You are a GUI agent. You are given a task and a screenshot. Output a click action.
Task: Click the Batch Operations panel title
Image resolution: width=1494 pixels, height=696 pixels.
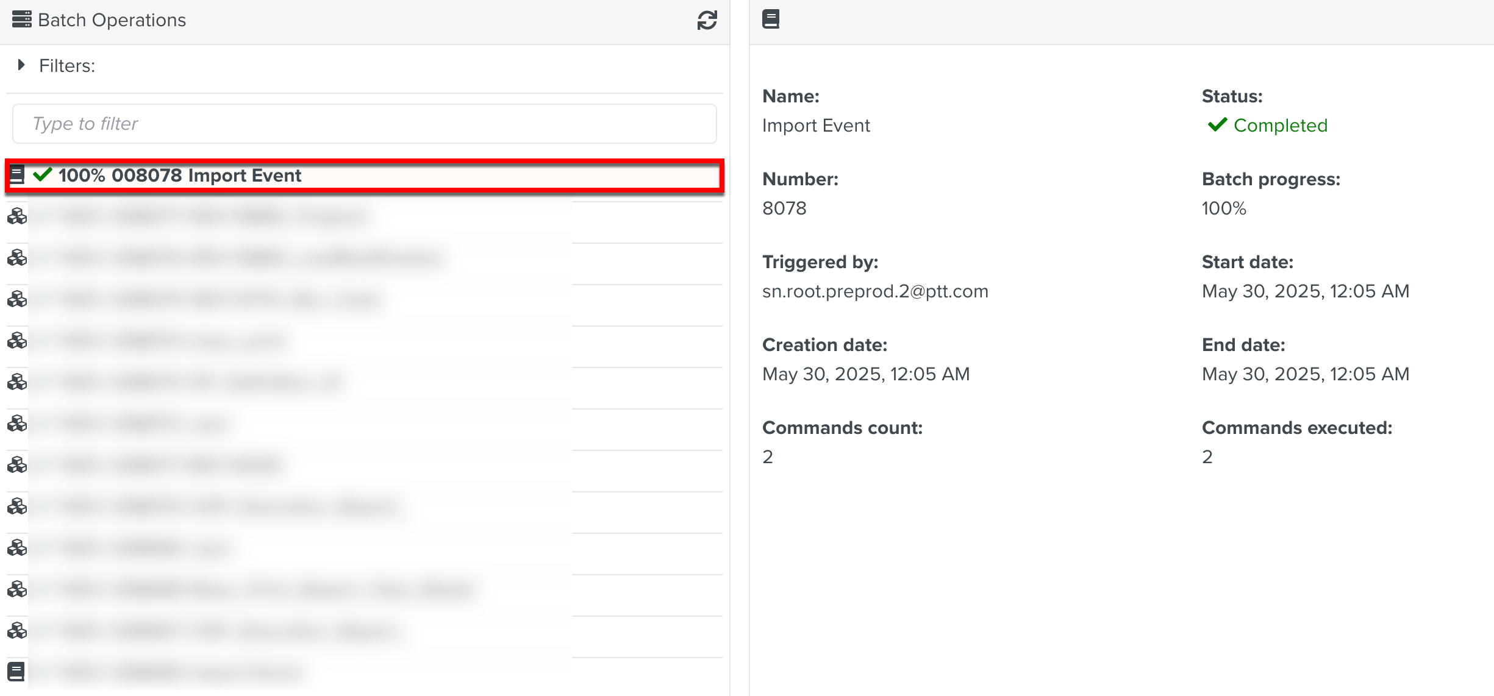(112, 20)
